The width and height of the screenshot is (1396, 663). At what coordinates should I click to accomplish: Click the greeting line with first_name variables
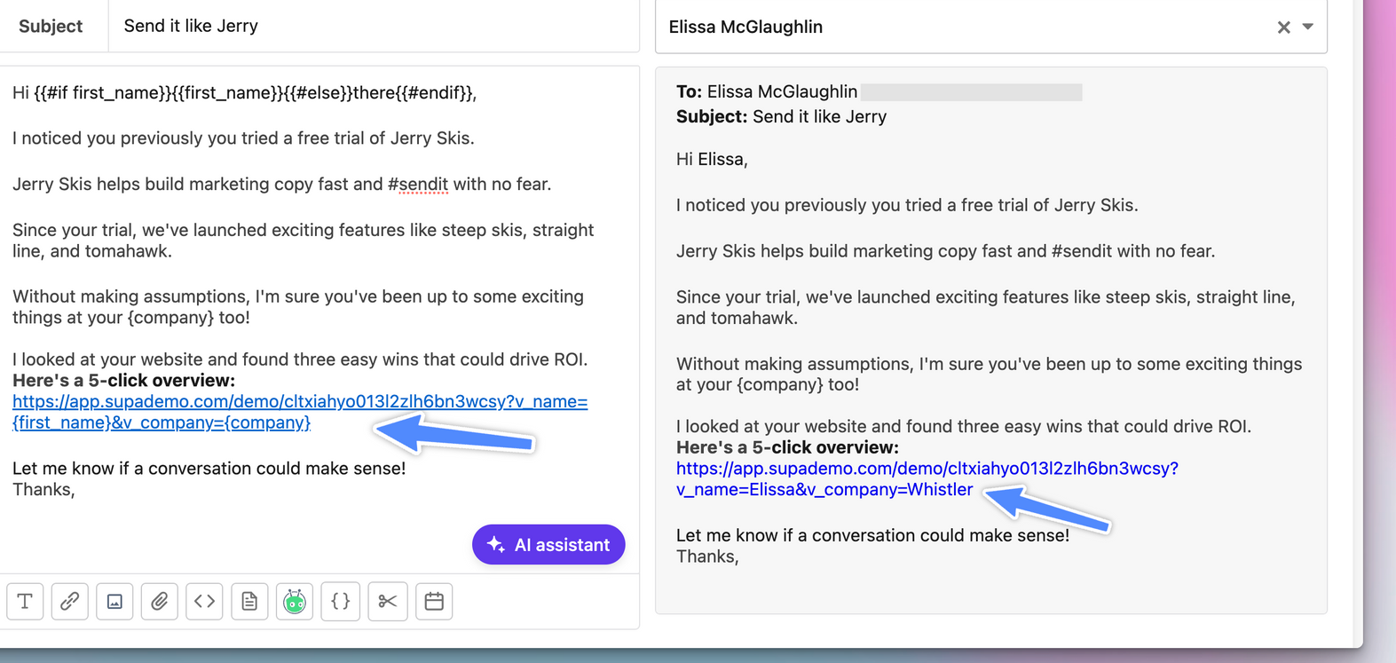pos(245,92)
